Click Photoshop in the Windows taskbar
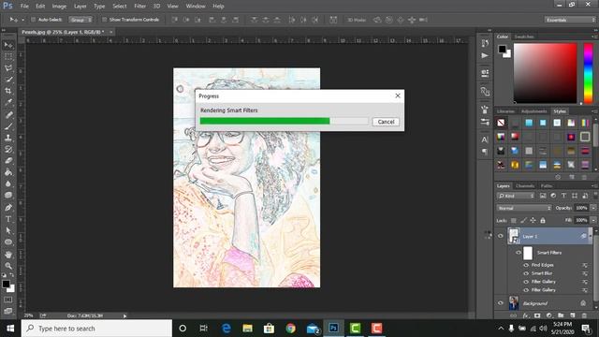 [333, 329]
